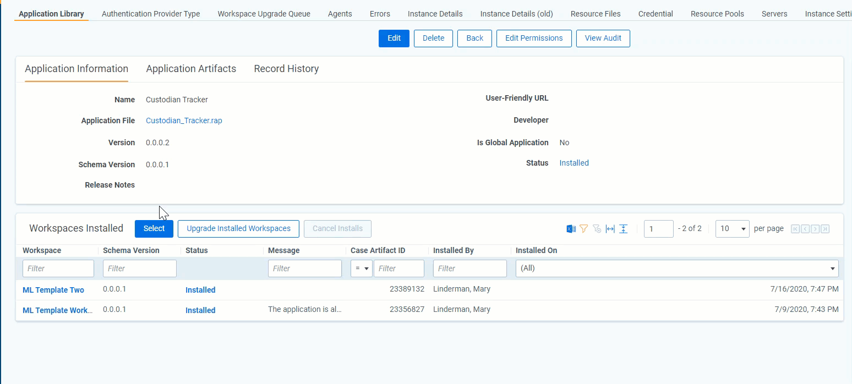
Task: Click Installed status for artifact 23356827
Action: click(200, 310)
